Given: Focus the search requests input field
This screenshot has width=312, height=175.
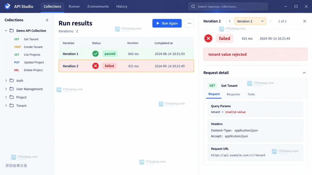Looking at the screenshot, I should coord(228,7).
